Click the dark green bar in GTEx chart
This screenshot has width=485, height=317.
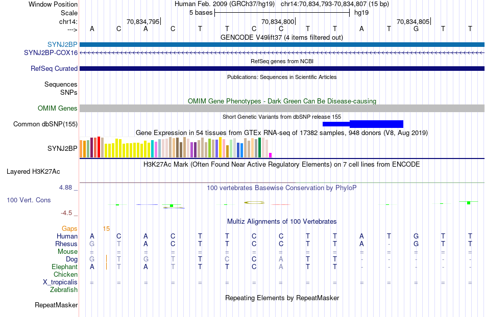[259, 148]
